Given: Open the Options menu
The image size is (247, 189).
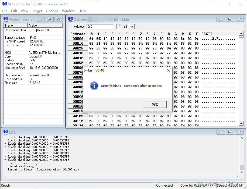Looking at the screenshot, I should pos(52,11).
